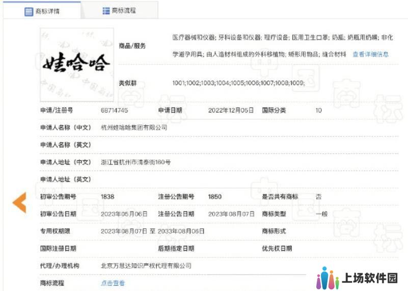
Task: Click the 申请人地址（英文） label
Action: [66, 179]
